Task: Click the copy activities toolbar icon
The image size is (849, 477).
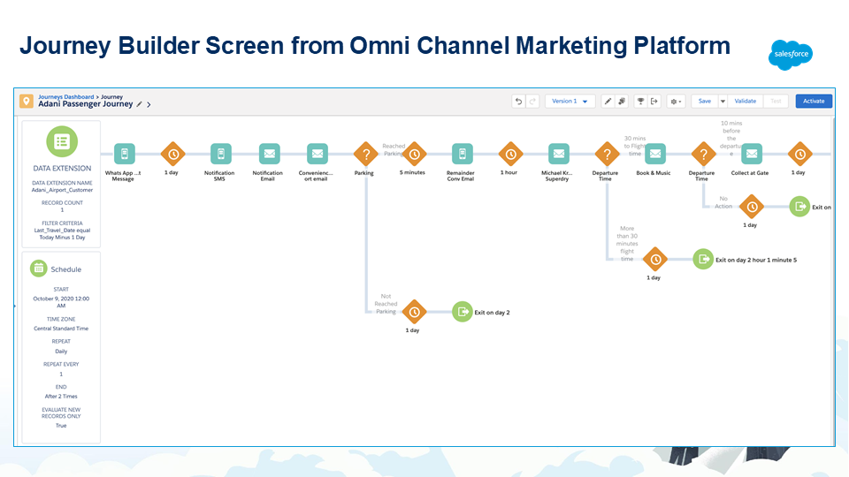Action: click(x=622, y=101)
